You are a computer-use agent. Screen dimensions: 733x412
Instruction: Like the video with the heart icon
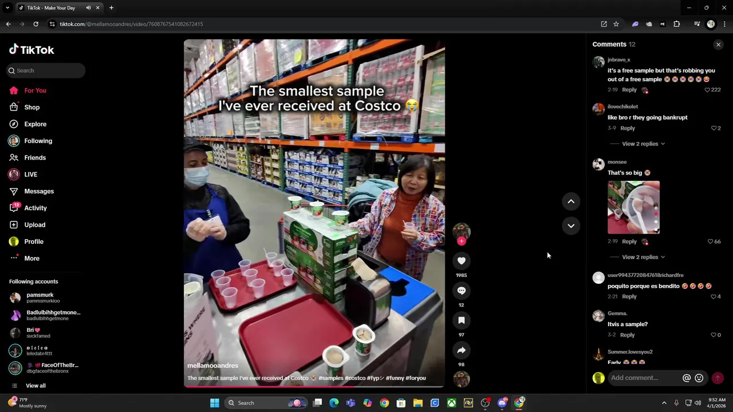tap(461, 261)
